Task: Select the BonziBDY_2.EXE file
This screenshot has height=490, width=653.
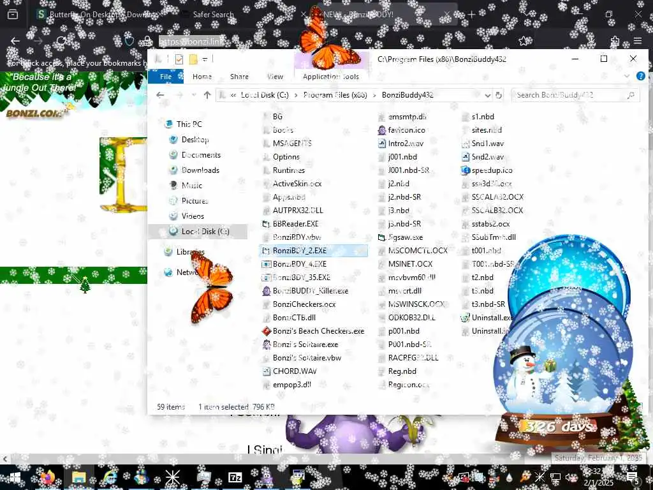Action: coord(313,250)
